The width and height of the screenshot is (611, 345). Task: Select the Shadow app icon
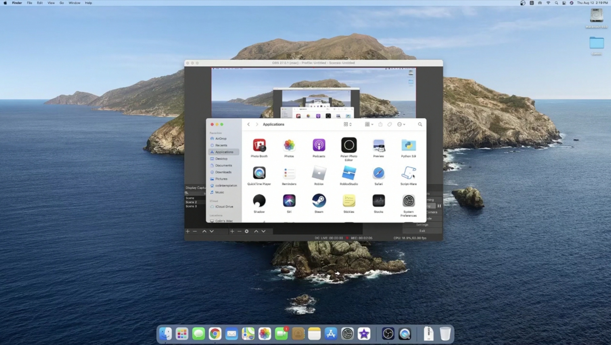click(x=259, y=201)
